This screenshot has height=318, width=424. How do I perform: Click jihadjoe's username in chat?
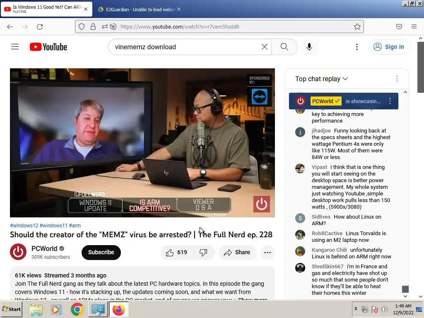click(x=321, y=130)
